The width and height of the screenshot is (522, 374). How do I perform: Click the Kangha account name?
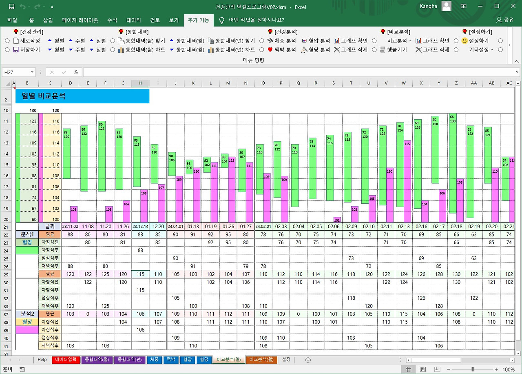(428, 6)
